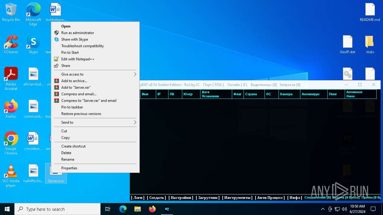Show hidden system tray icons
The height and width of the screenshot is (215, 383).
[x=323, y=209]
